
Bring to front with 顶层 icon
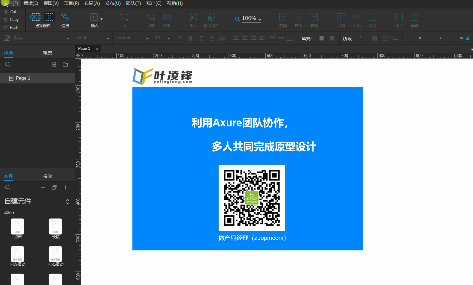(x=151, y=17)
